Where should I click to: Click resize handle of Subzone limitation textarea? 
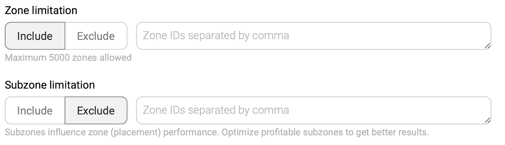487,120
